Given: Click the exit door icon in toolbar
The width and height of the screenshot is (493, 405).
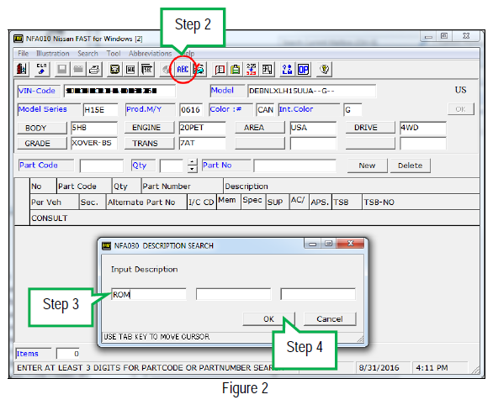Looking at the screenshot, I should click(x=22, y=69).
